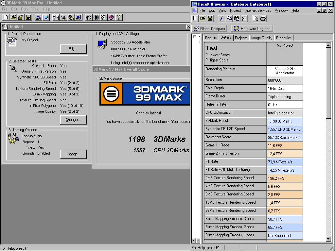Click the Cut scissors icon in Result Browser
The height and width of the screenshot is (251, 335).
point(221,18)
